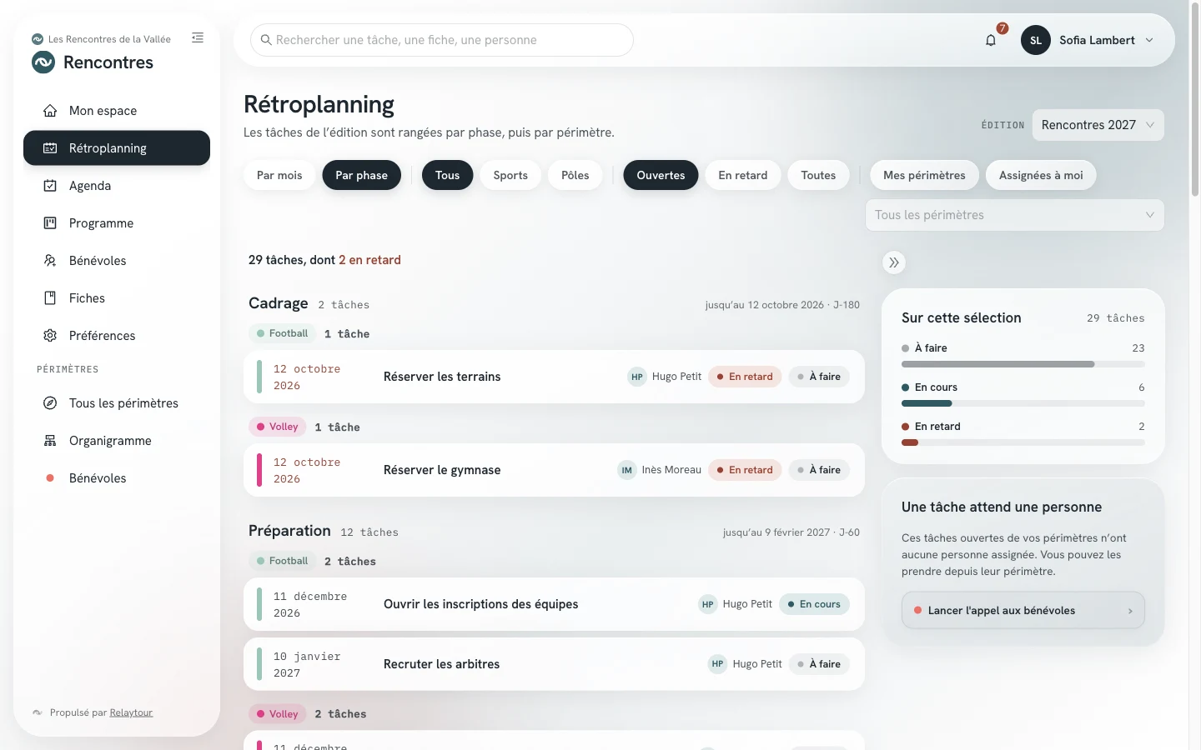1201x750 pixels.
Task: Open the Tous les périmètres dropdown
Action: point(1015,215)
